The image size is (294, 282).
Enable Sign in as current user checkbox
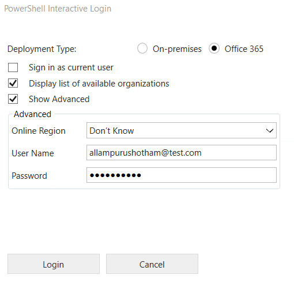(13, 67)
